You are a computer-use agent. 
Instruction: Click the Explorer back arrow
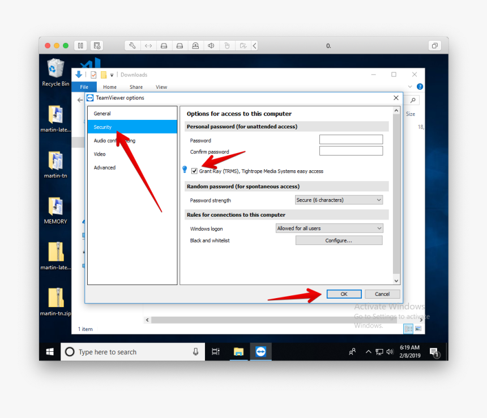[80, 100]
